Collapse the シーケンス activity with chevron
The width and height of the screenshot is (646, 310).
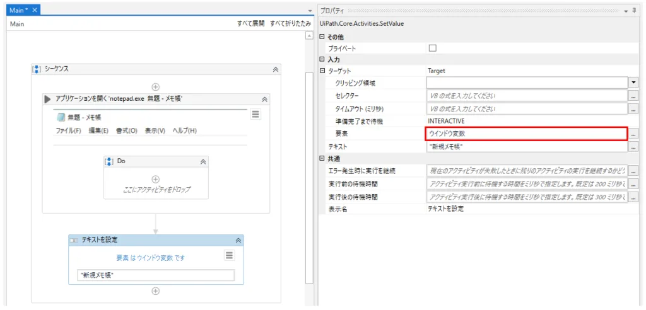pos(275,70)
